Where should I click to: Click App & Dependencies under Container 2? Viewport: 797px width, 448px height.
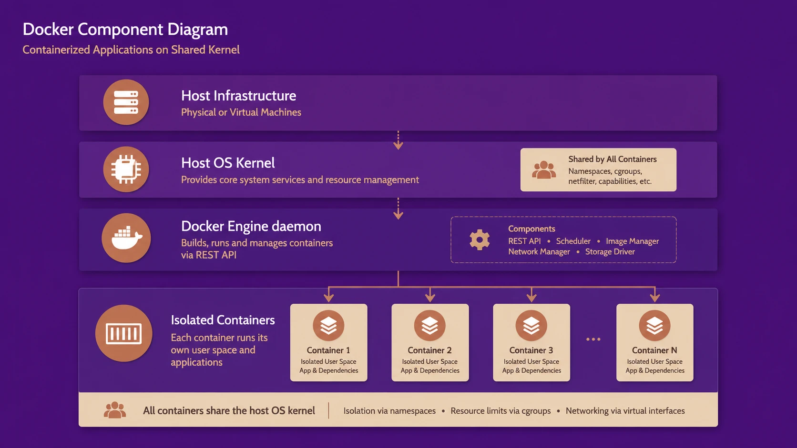(430, 371)
